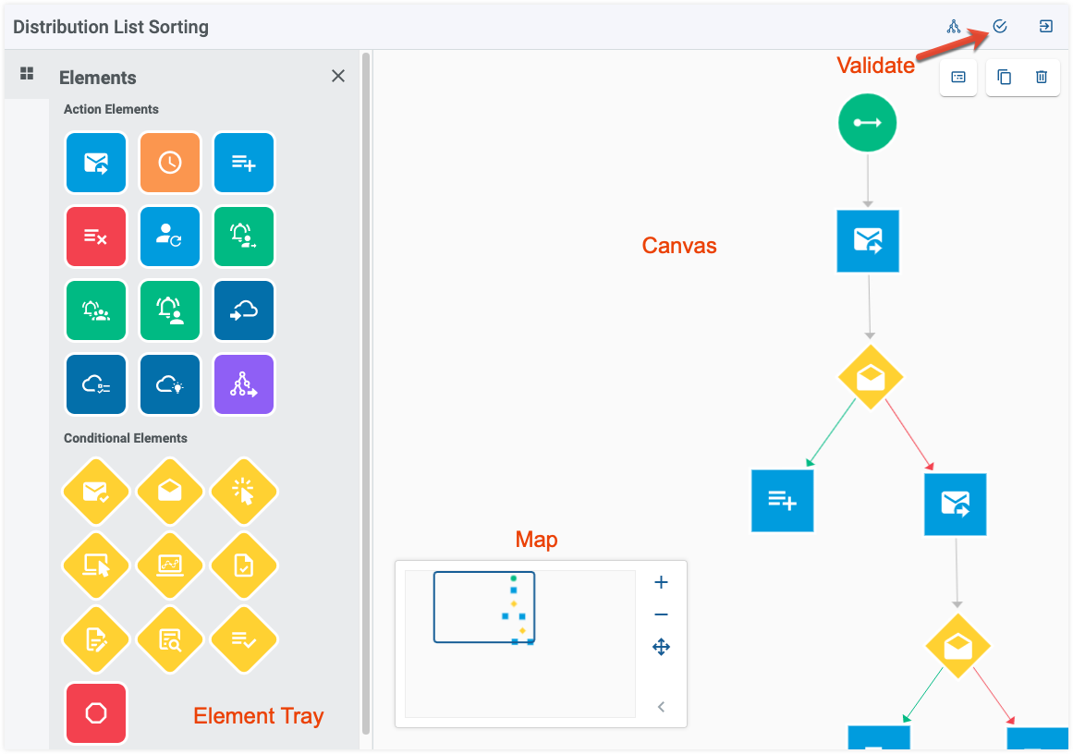Click the trash delete icon
Screen dimensions: 1073x754
click(1041, 78)
